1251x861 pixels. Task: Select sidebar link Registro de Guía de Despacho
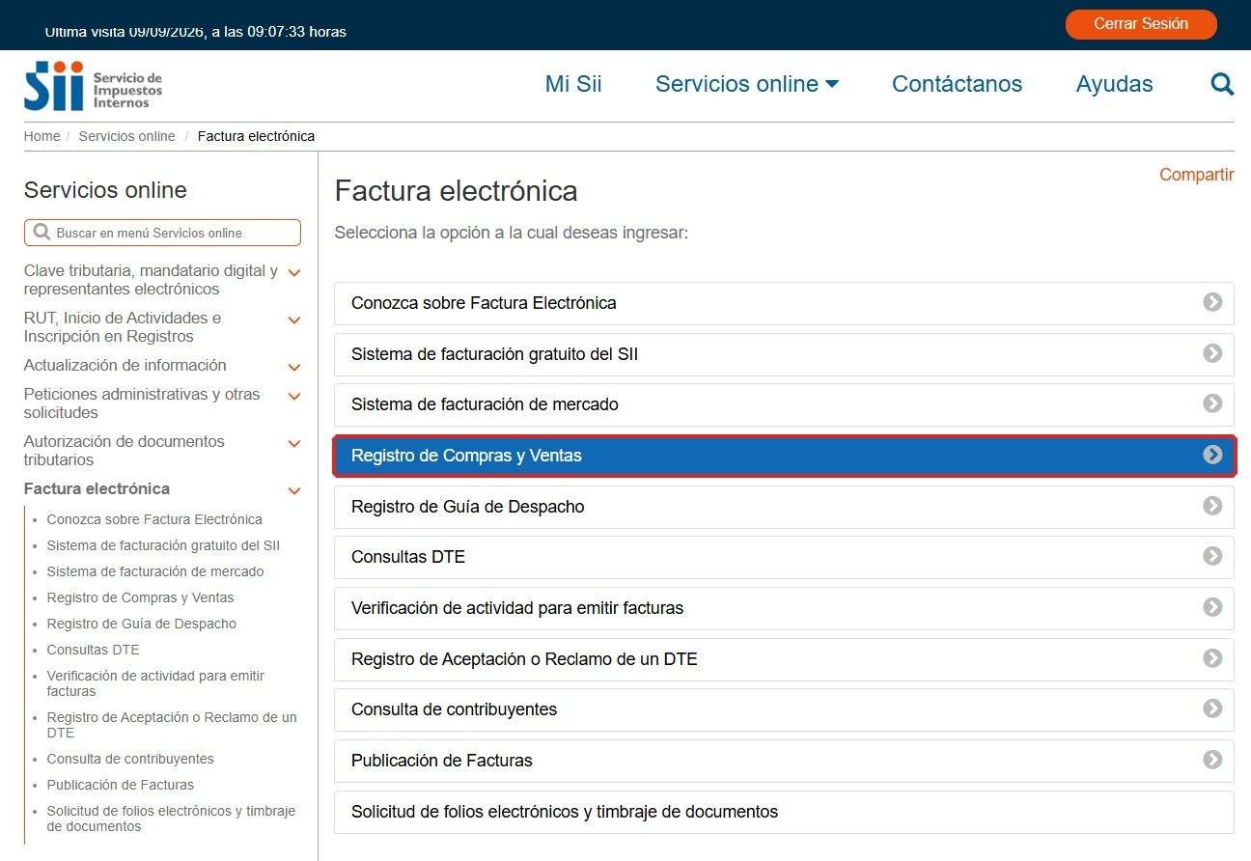click(x=141, y=624)
